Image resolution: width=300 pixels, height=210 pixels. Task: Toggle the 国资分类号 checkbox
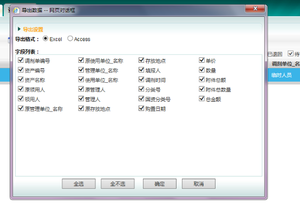pyautogui.click(x=141, y=99)
